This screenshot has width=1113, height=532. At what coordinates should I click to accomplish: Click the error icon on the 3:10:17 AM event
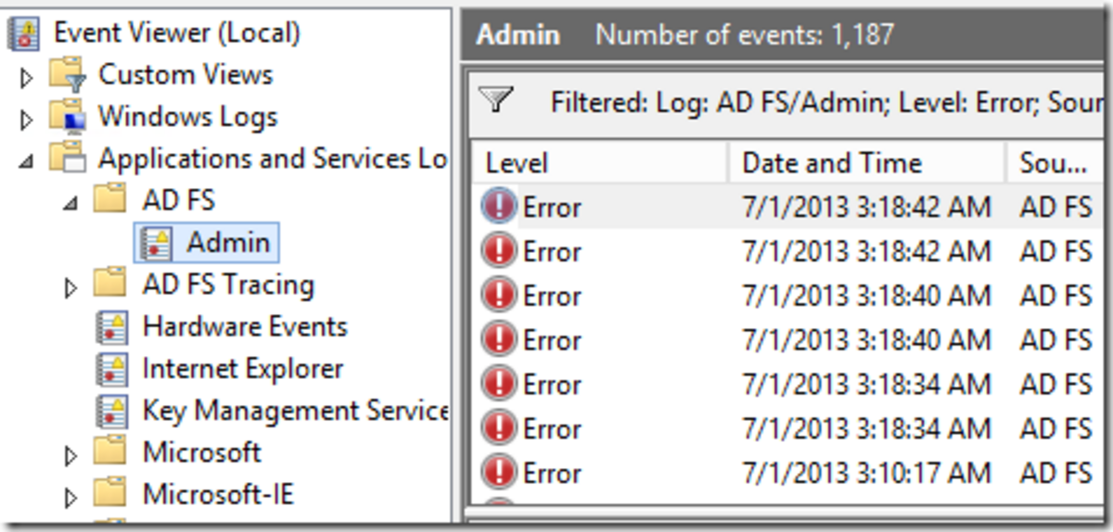[499, 473]
